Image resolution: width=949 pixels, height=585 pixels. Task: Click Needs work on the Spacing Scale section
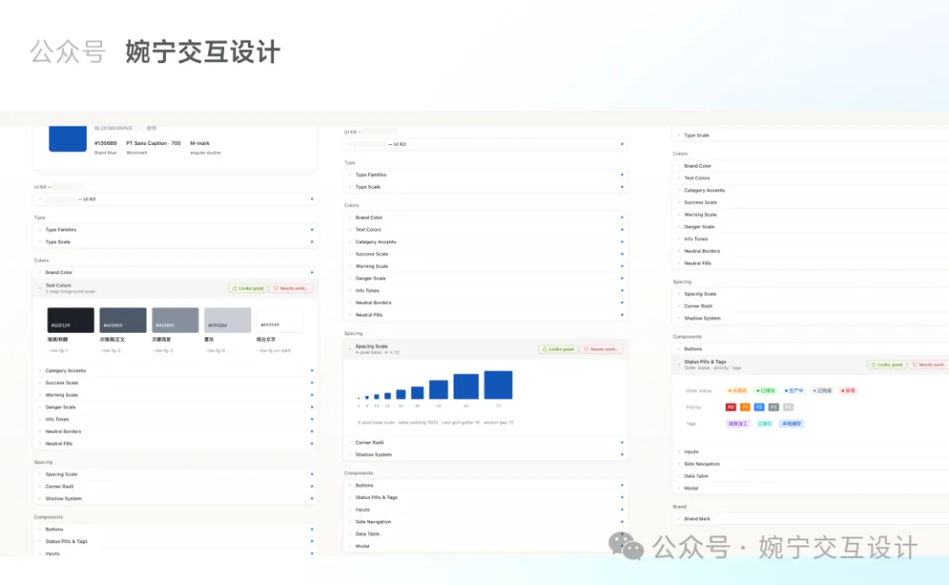(x=602, y=349)
